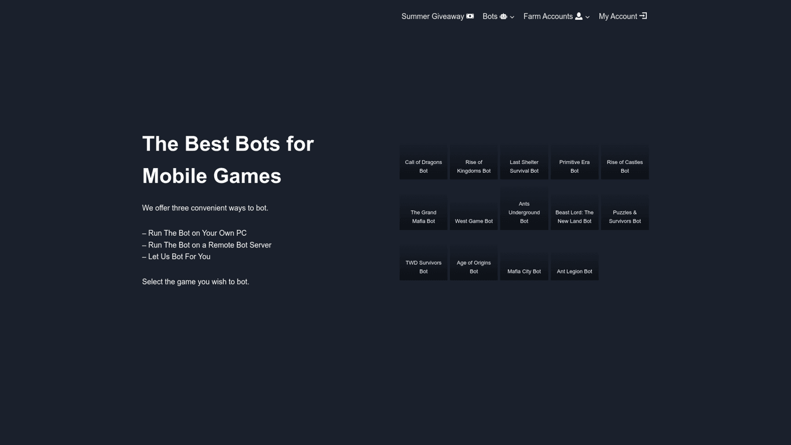Open the Summer Giveaway page

point(432,16)
